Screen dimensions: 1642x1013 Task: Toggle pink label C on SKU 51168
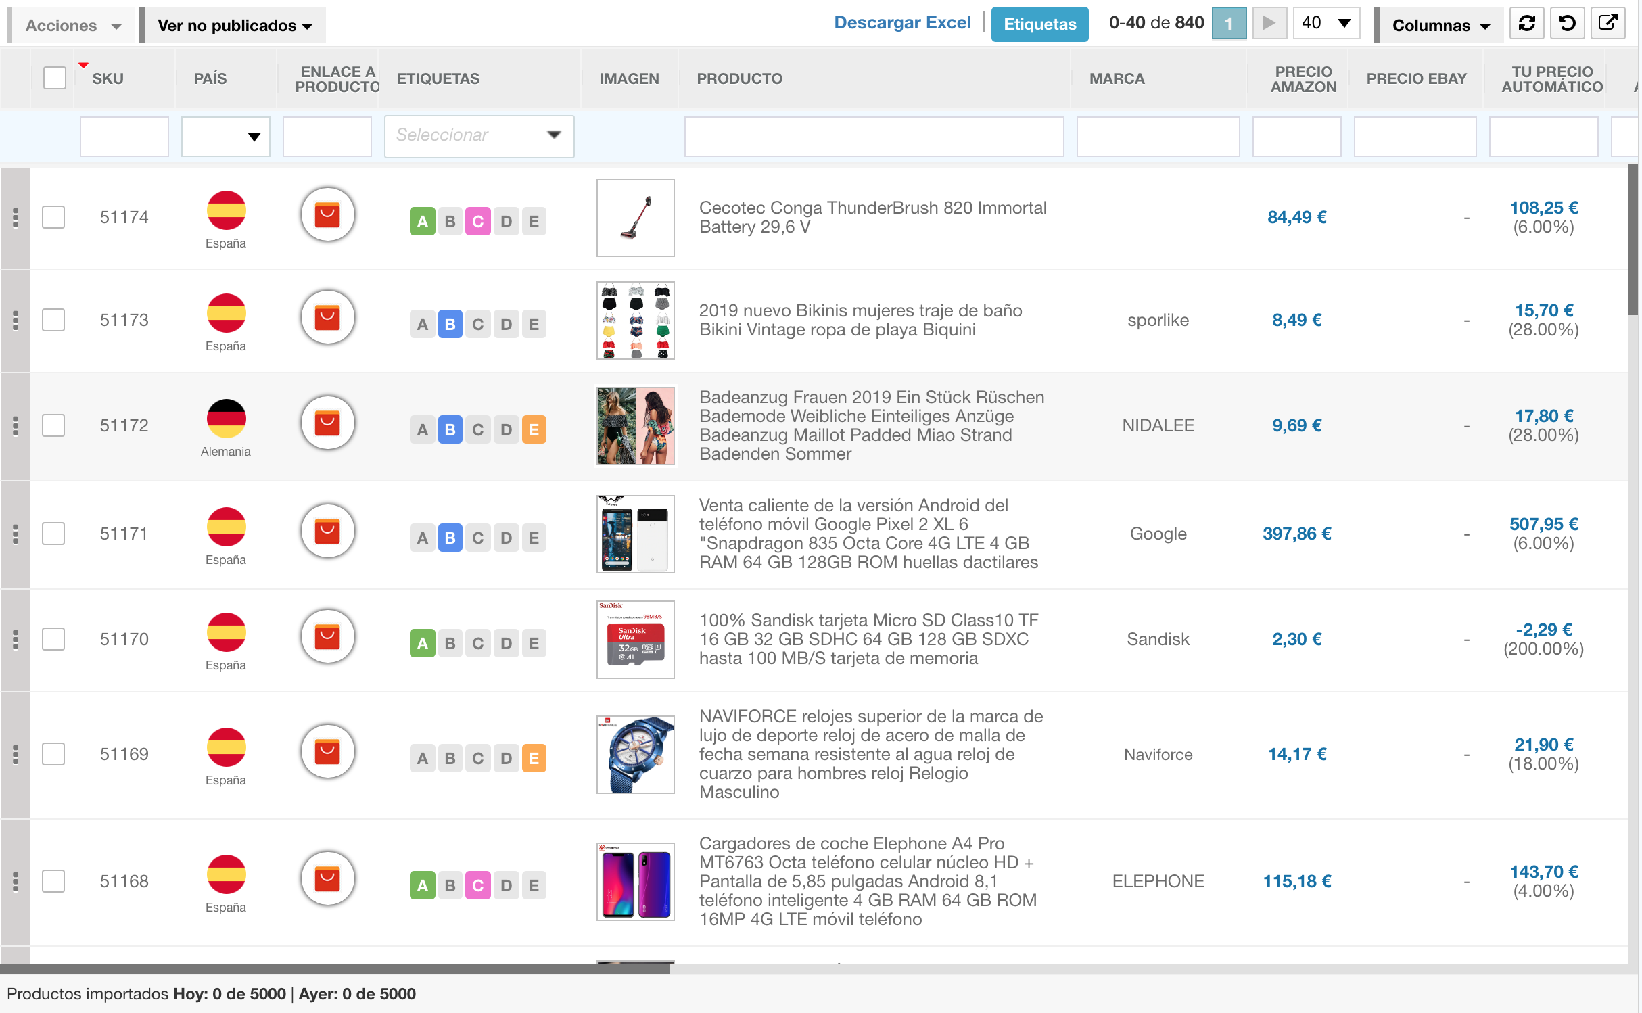point(477,886)
